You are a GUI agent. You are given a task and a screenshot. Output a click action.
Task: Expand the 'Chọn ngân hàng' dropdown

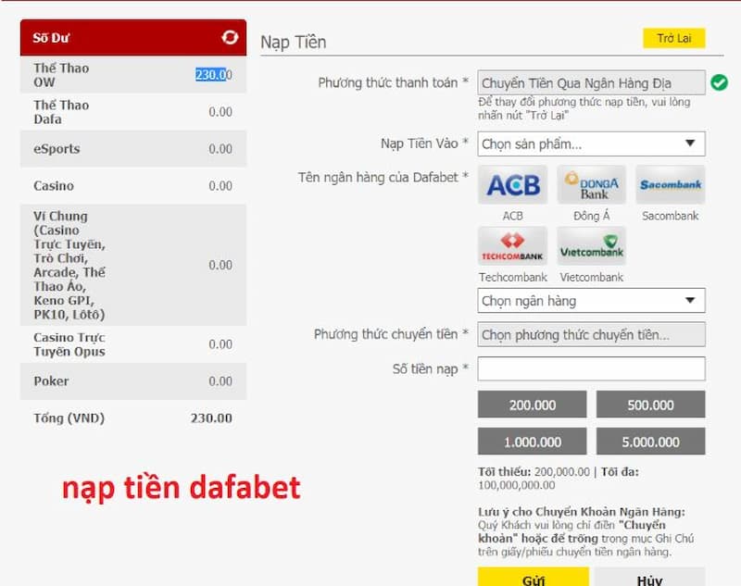(591, 301)
